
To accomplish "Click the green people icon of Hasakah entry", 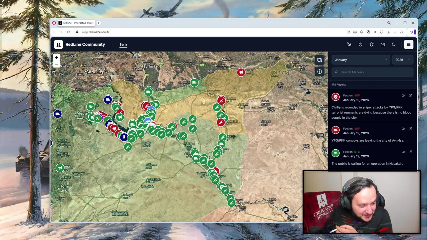I will [x=336, y=153].
